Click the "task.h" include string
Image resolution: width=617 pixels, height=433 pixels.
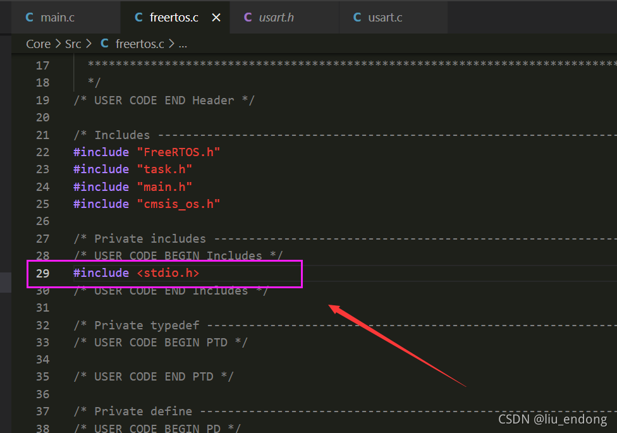coord(164,169)
